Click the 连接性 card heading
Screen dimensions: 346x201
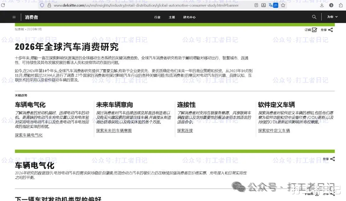coord(186,105)
